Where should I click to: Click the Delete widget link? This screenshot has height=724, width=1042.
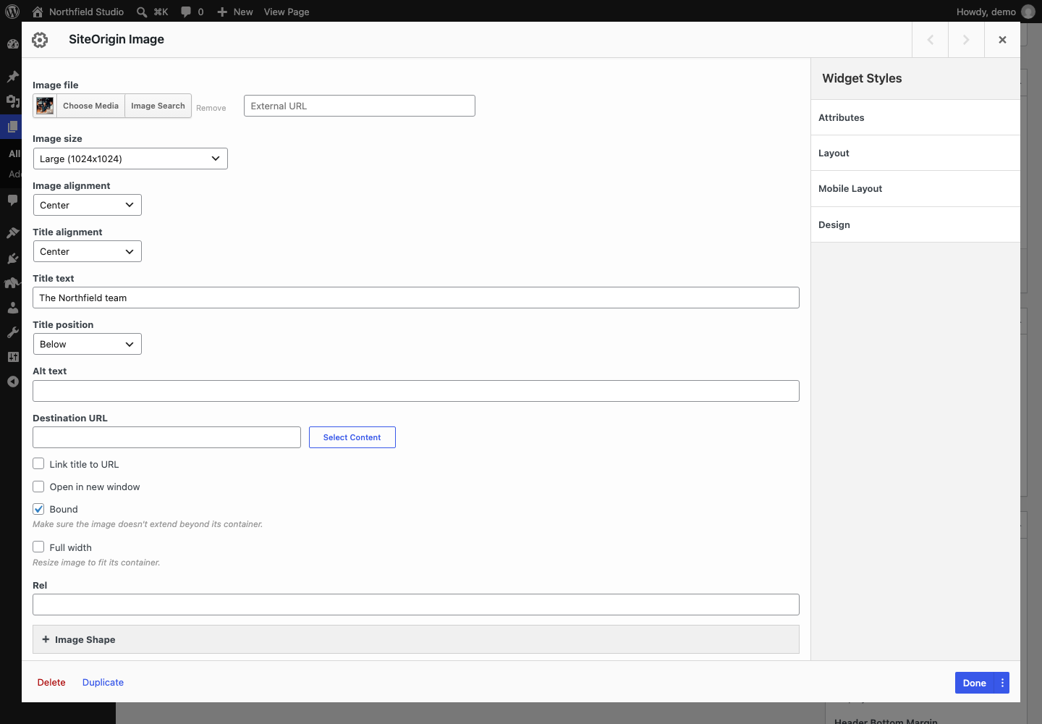51,682
